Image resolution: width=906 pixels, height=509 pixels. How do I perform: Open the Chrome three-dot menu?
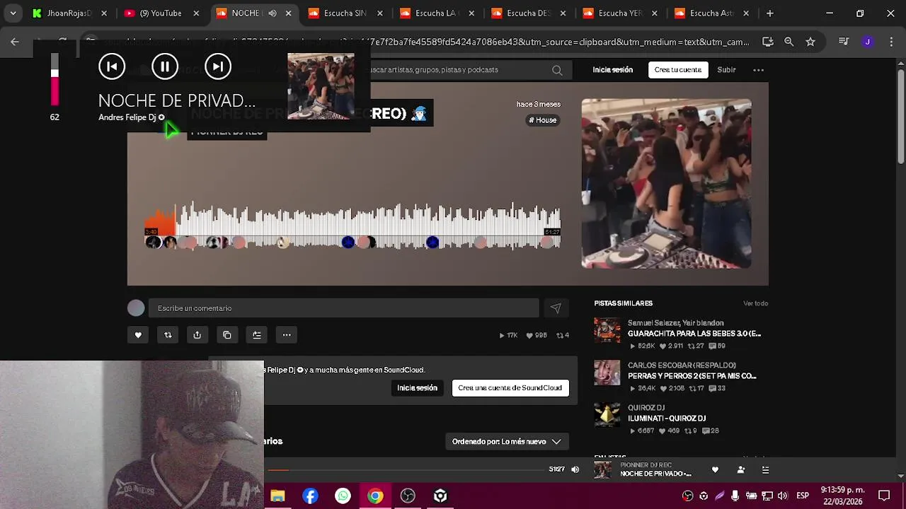(x=890, y=42)
